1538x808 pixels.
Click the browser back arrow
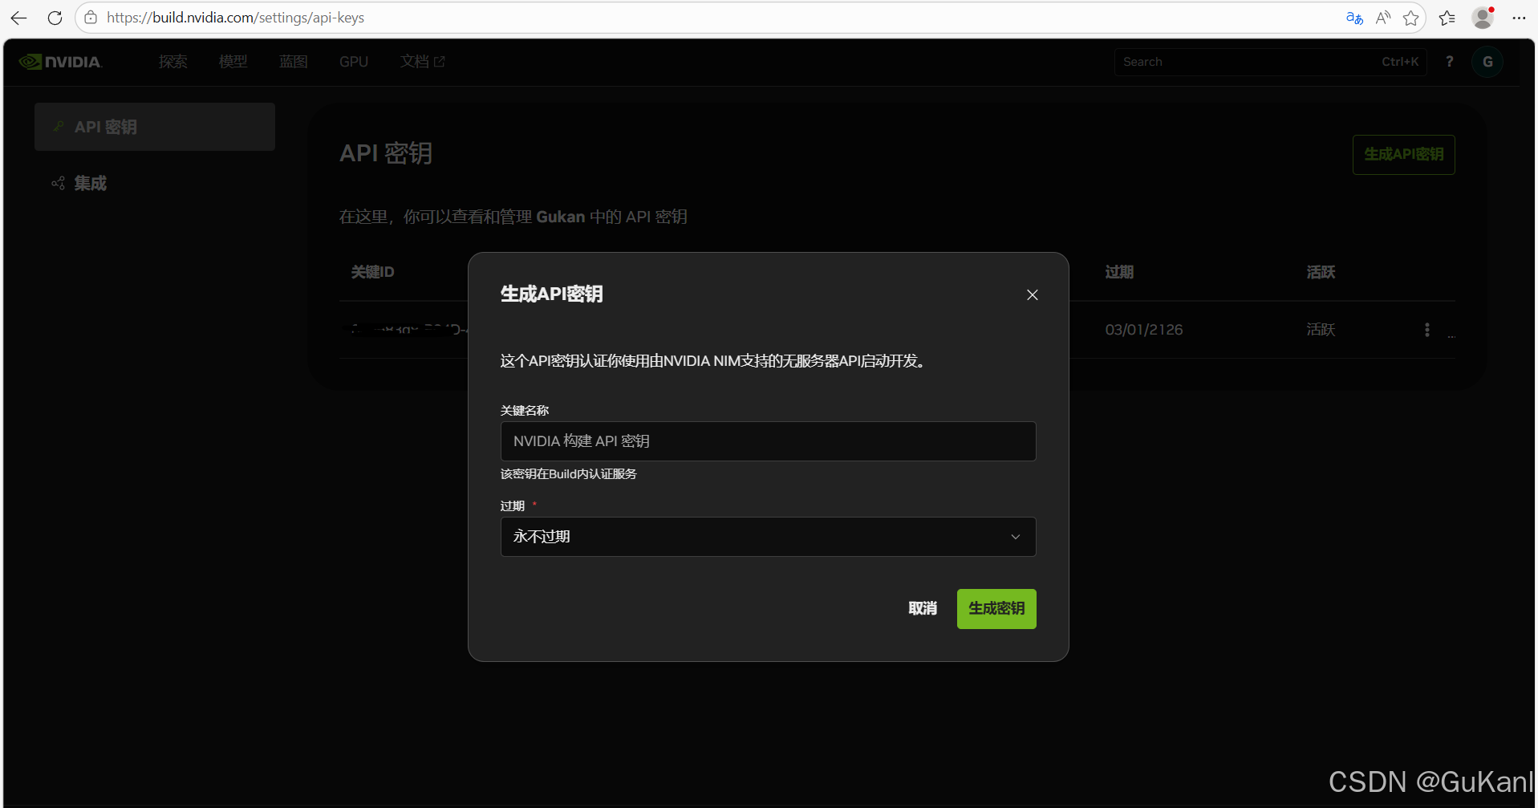click(19, 18)
